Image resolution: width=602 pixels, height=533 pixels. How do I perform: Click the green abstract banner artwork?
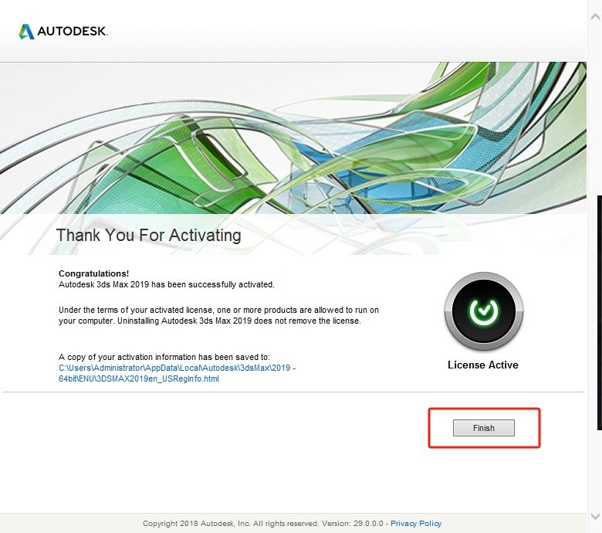[x=309, y=139]
